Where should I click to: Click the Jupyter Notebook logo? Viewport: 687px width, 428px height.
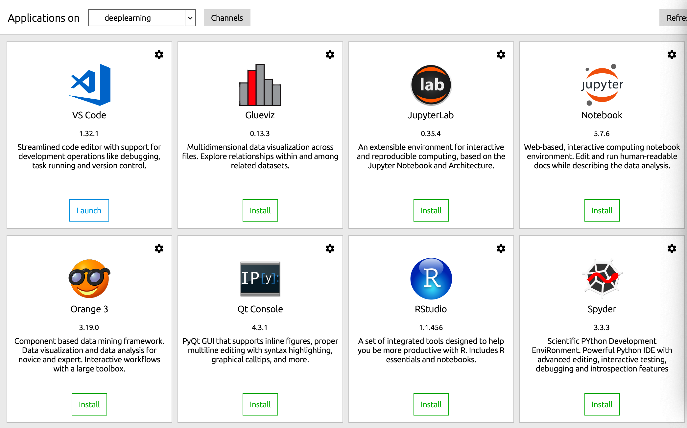602,85
